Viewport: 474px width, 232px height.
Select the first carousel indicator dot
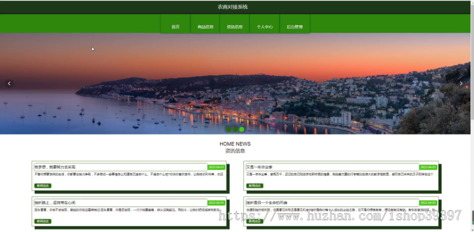pos(229,129)
